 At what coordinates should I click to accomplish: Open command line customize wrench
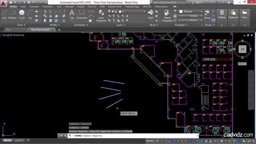point(65,136)
